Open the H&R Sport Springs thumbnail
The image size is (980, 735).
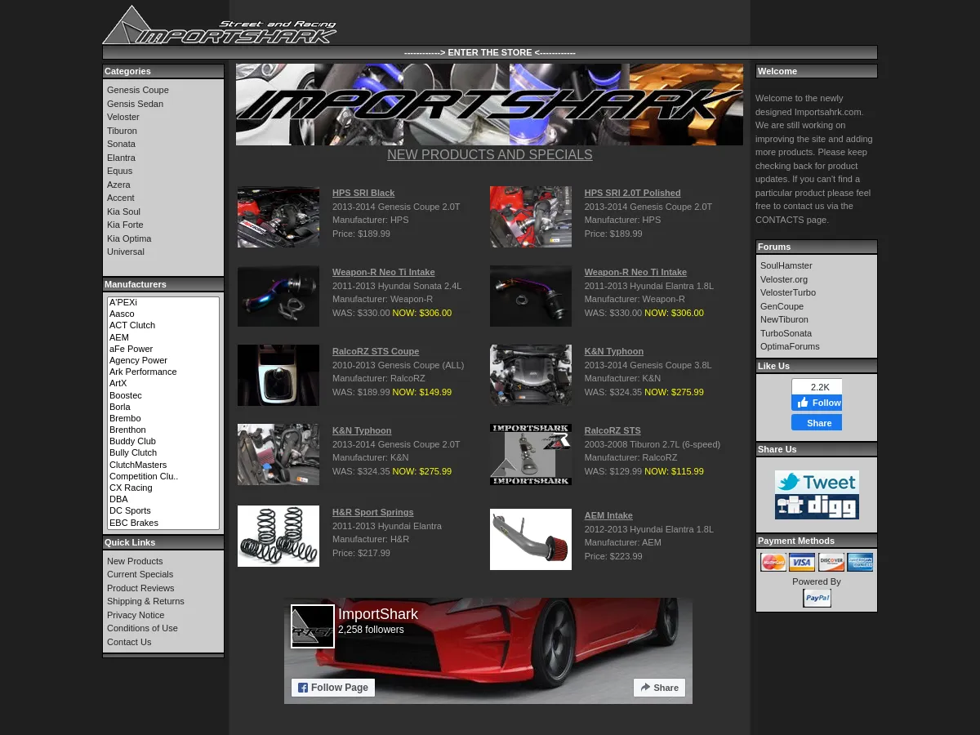tap(278, 536)
